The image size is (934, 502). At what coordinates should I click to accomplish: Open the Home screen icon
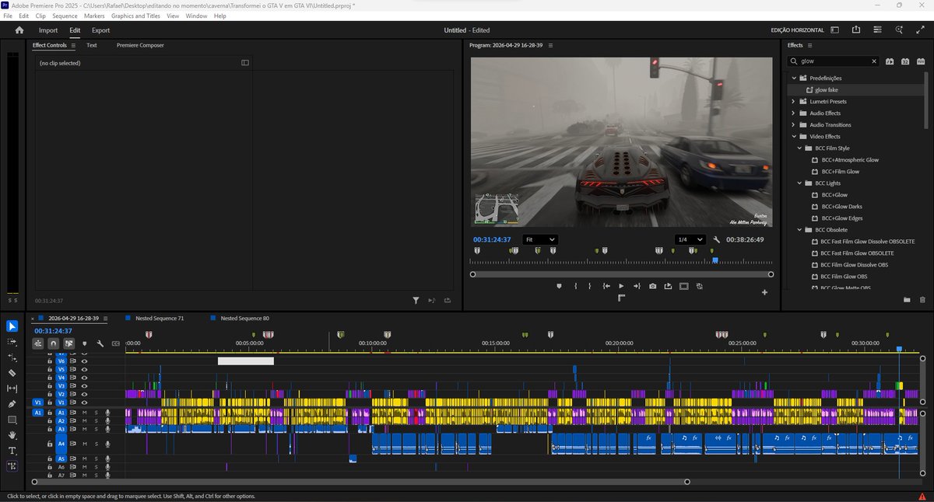(x=19, y=30)
